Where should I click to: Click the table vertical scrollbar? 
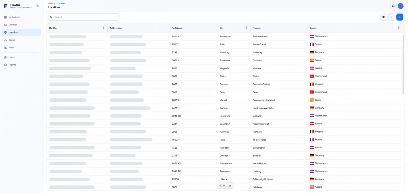403,64
